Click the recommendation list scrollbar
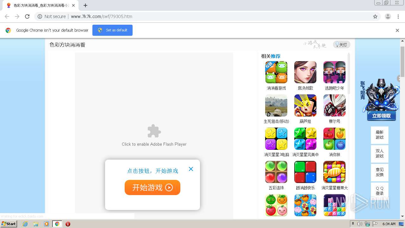 pos(349,73)
